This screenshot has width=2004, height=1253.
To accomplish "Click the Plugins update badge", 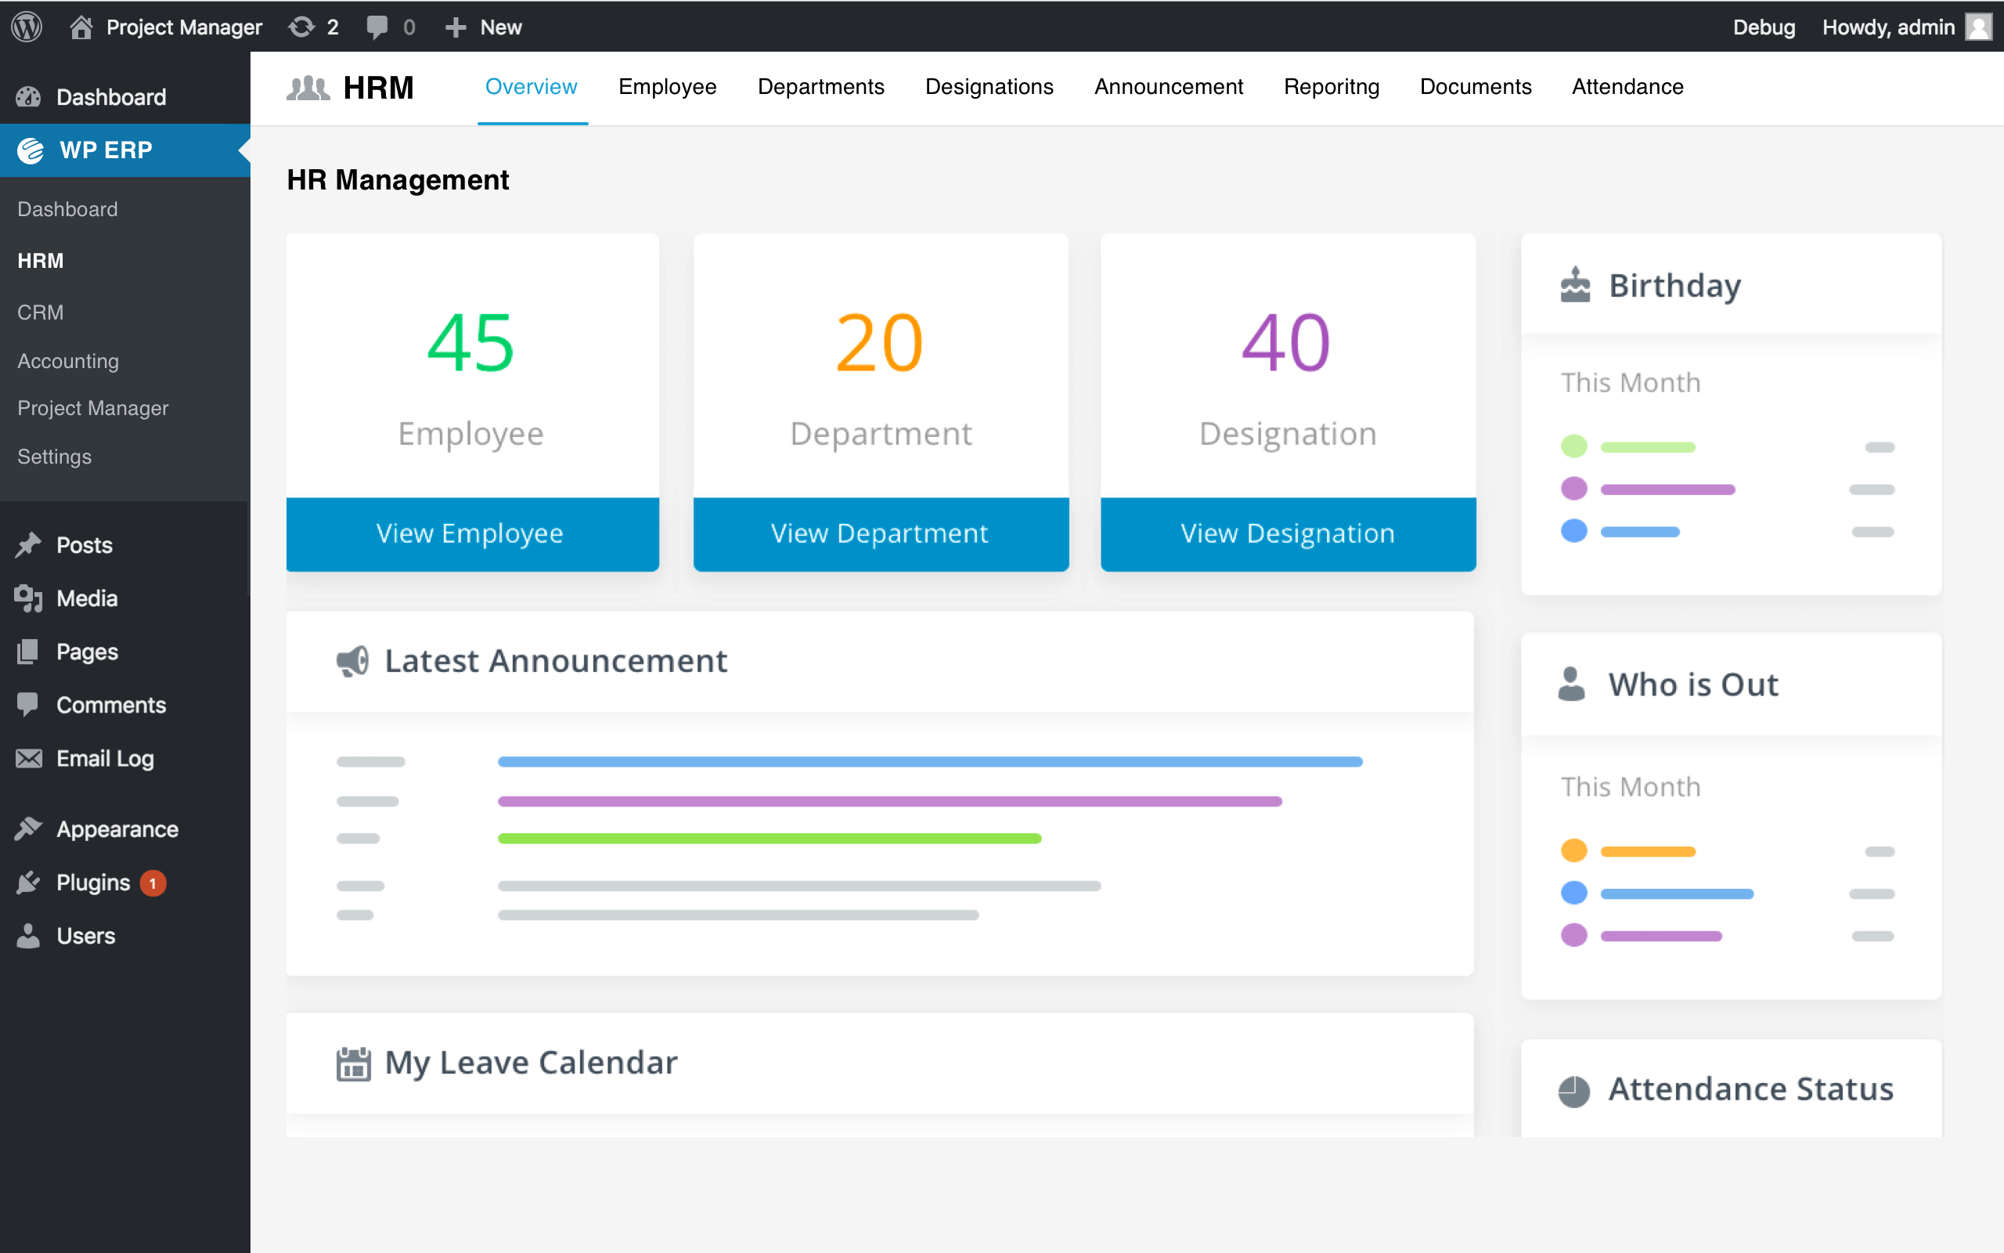I will click(x=153, y=883).
